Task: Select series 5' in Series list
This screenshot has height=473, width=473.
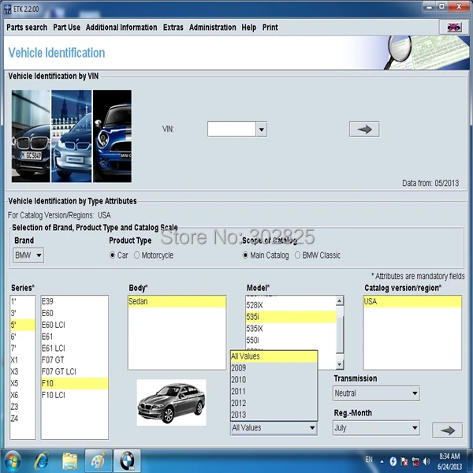Action: click(23, 325)
